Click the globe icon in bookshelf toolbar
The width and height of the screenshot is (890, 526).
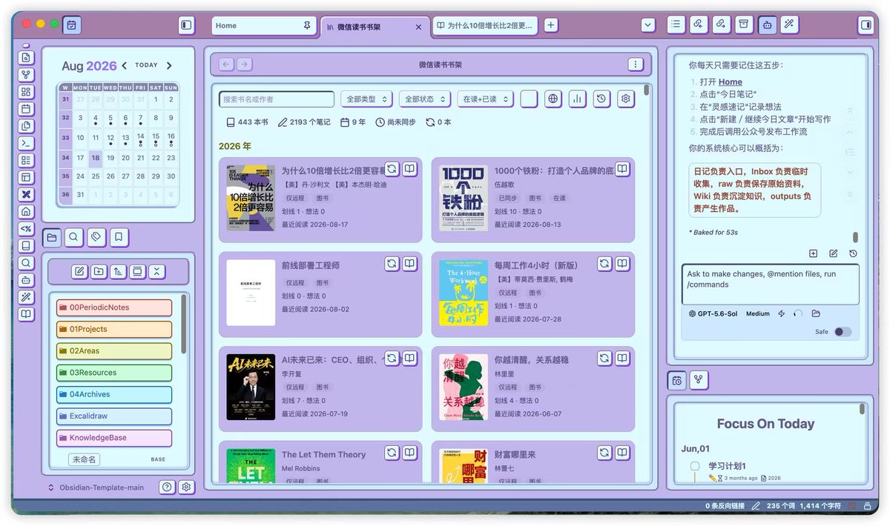tap(553, 99)
